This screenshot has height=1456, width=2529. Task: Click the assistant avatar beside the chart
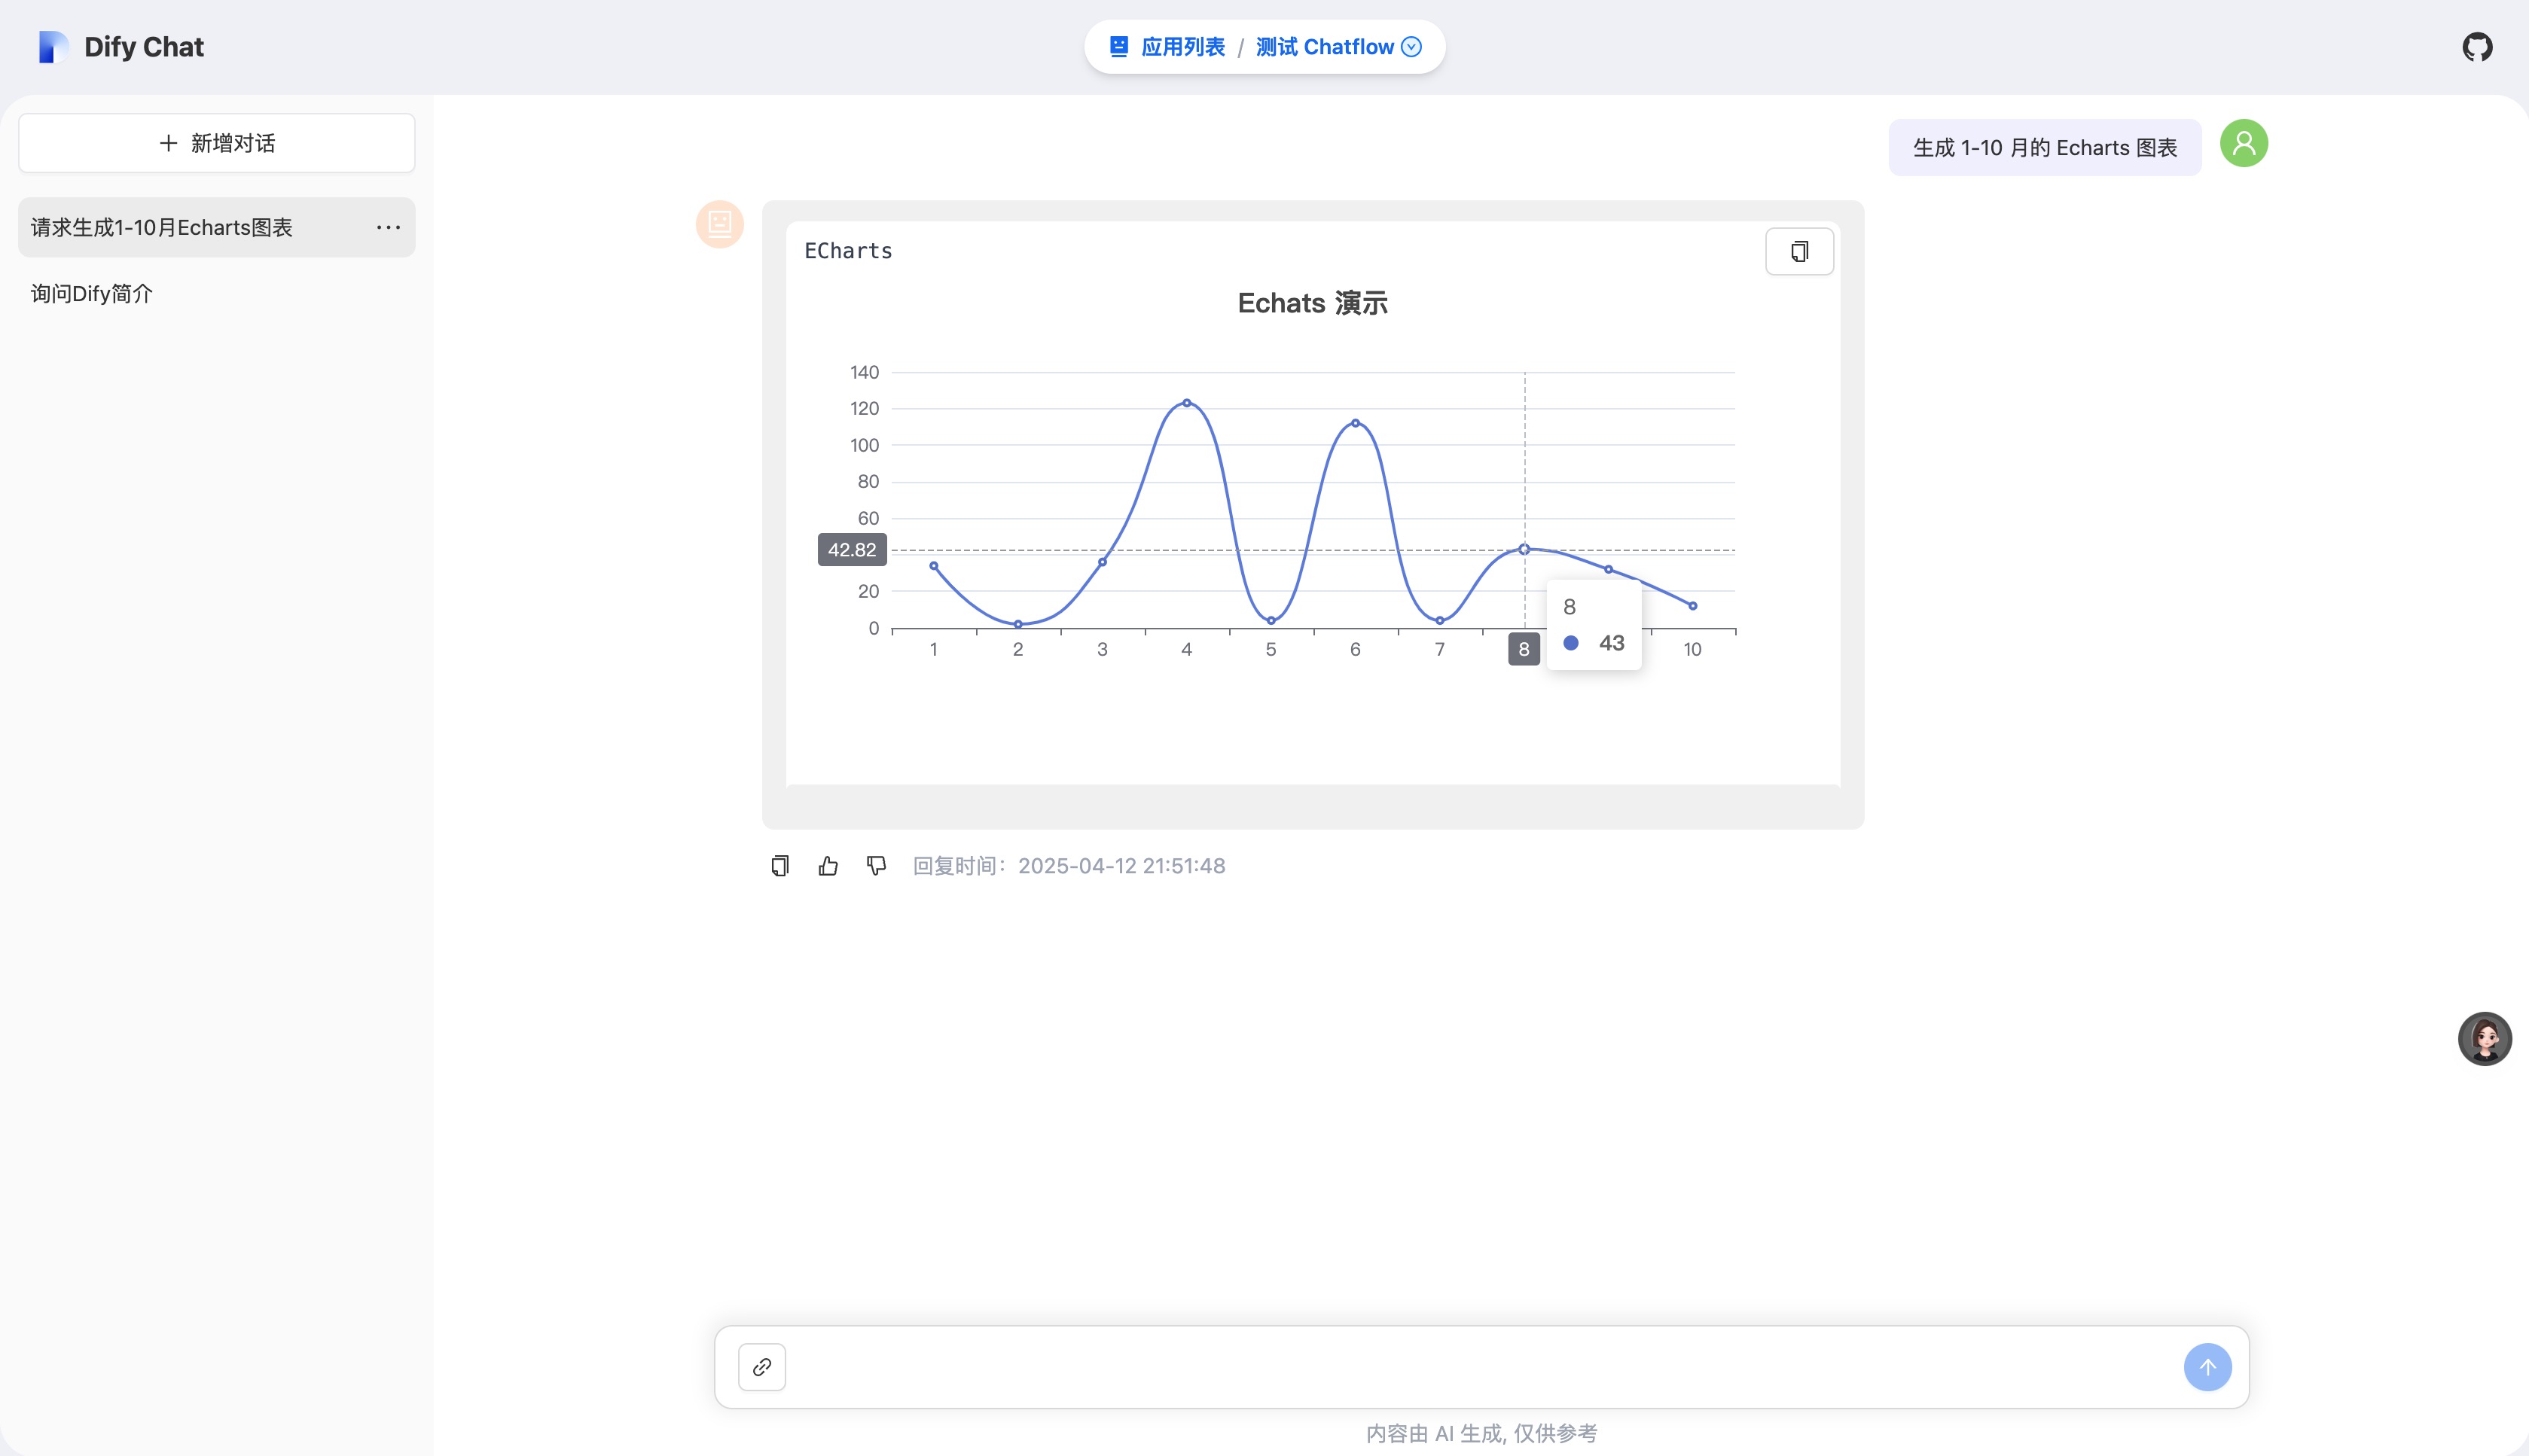click(719, 224)
